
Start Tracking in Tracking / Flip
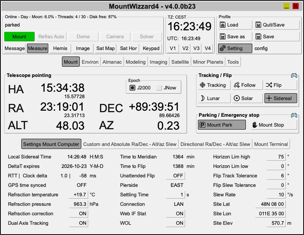pyautogui.click(x=214, y=85)
